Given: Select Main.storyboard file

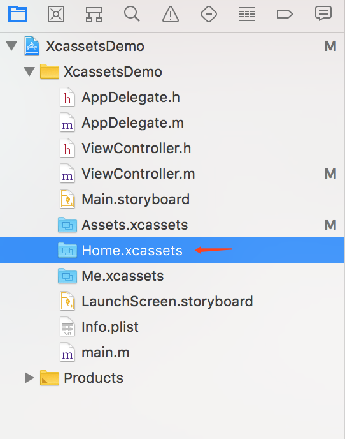Looking at the screenshot, I should (172, 199).
